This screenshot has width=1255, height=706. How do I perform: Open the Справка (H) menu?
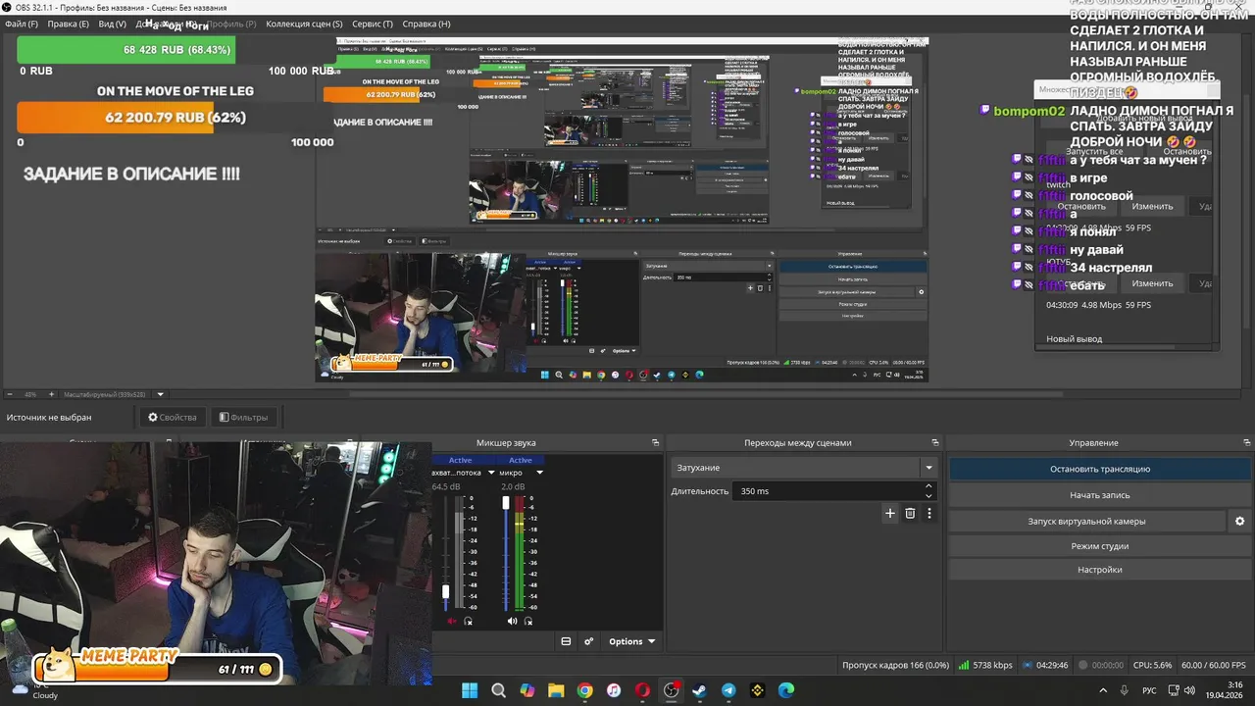pyautogui.click(x=427, y=24)
